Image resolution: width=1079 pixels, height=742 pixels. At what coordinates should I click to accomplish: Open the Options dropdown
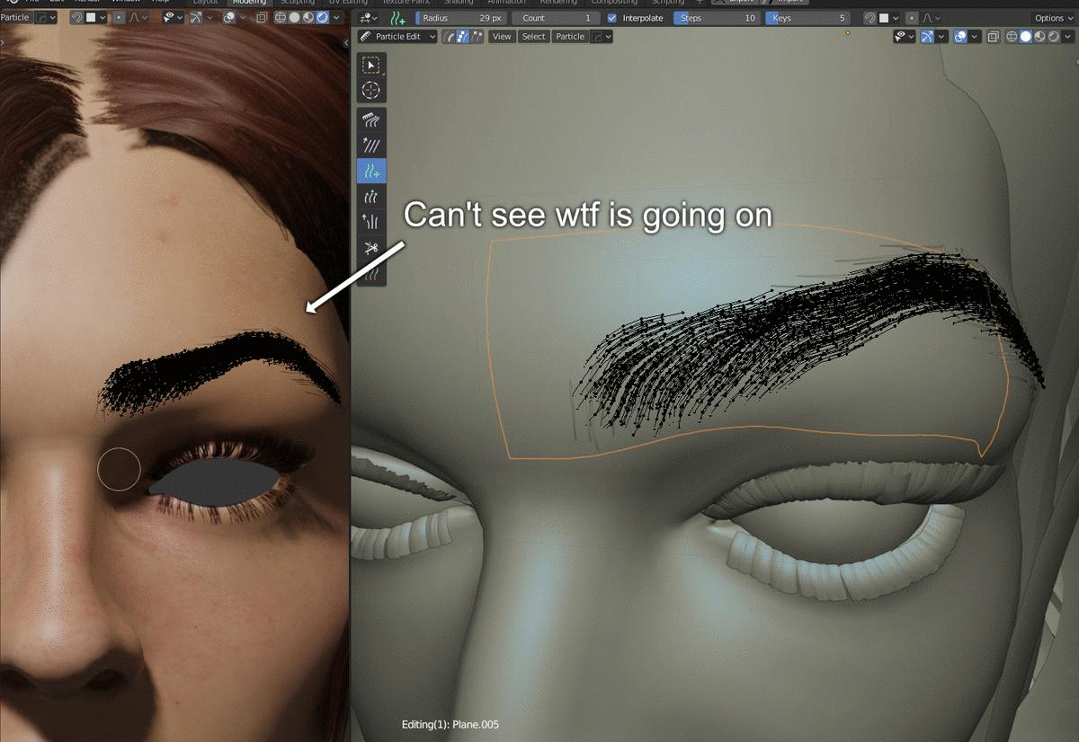(x=1053, y=18)
